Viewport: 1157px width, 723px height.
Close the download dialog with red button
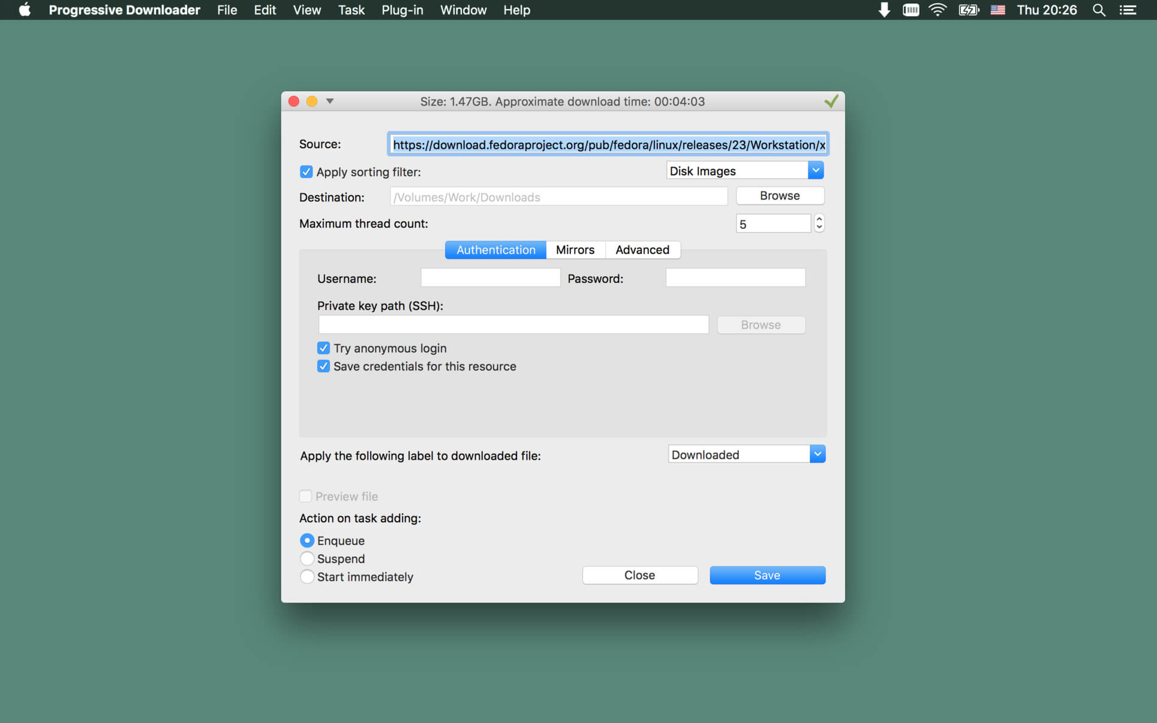(x=294, y=101)
